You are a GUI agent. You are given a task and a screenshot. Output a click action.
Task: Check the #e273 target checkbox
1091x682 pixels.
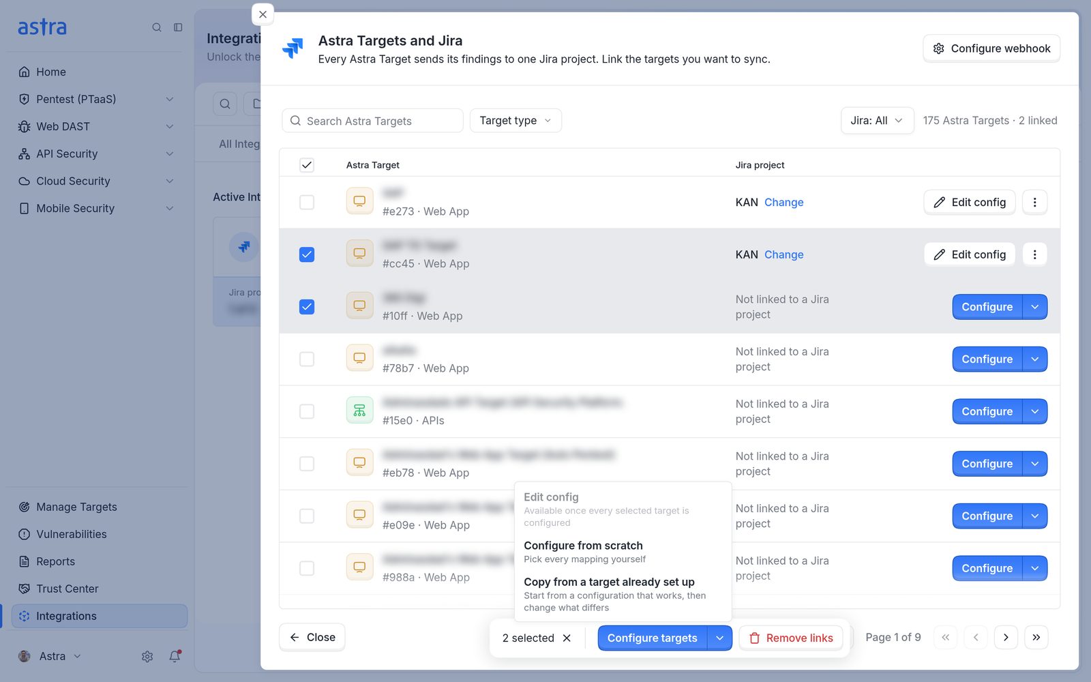[307, 202]
